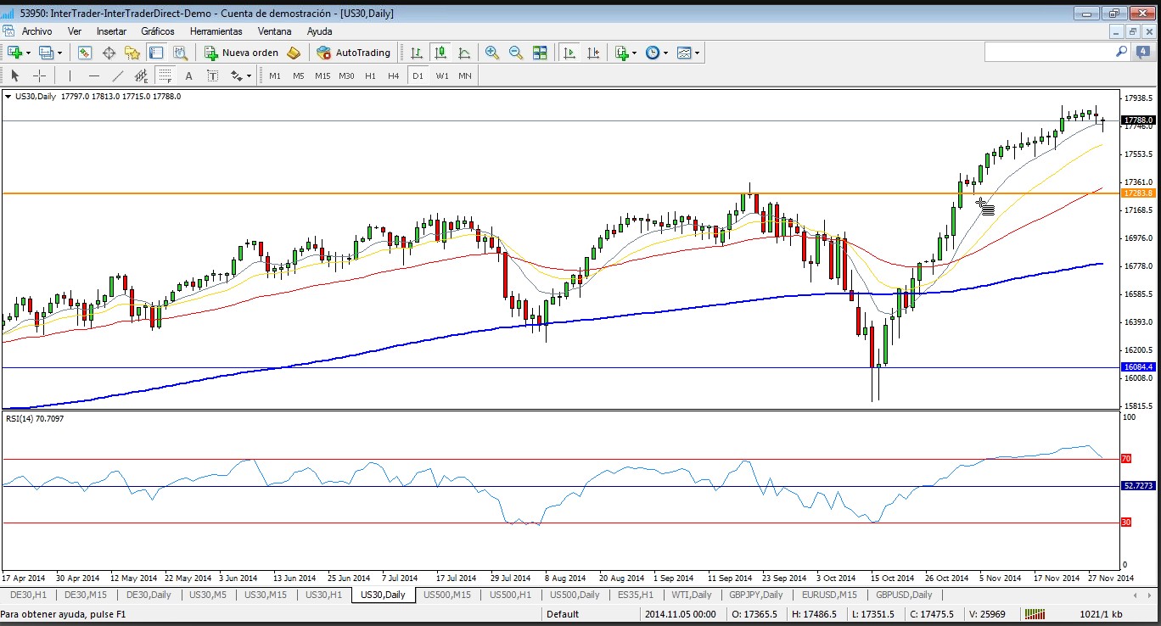The image size is (1161, 626).
Task: Open the Profiles icon
Action: point(46,53)
